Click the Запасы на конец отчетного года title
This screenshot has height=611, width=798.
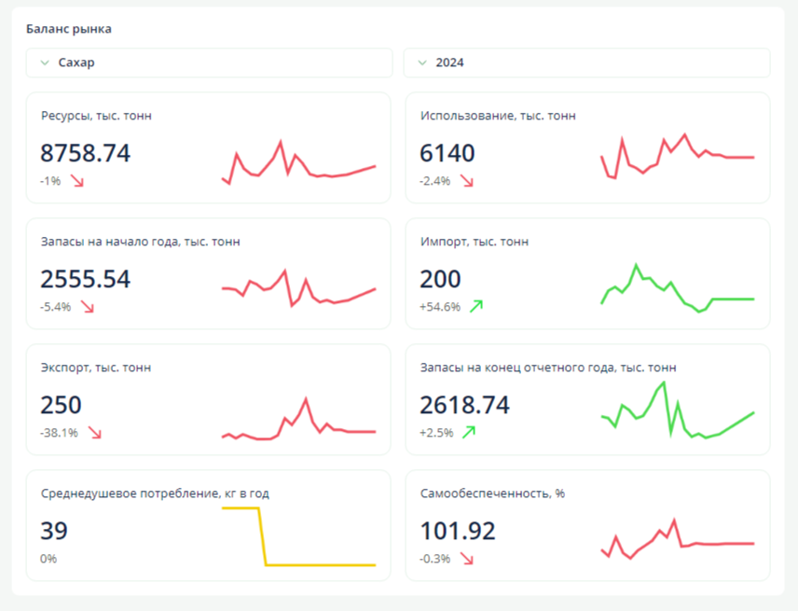click(x=548, y=368)
